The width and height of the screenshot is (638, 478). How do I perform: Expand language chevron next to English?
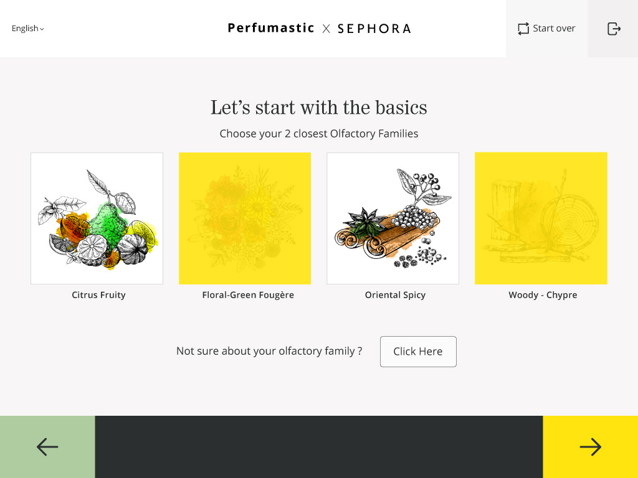(x=42, y=29)
